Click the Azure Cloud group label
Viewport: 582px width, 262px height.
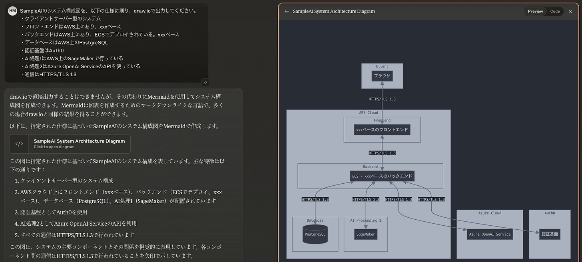click(490, 213)
